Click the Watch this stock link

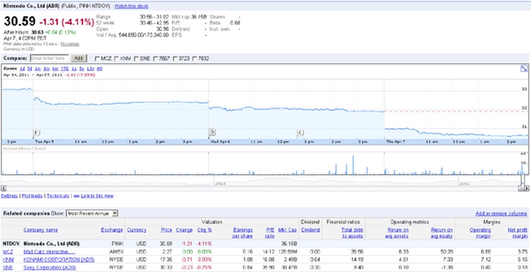click(x=131, y=6)
